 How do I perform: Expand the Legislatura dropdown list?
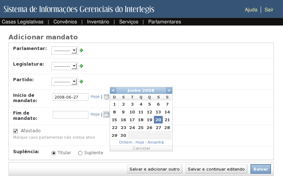point(64,66)
